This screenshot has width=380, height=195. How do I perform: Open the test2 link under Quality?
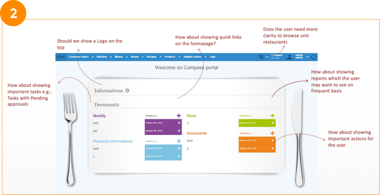coord(95,123)
